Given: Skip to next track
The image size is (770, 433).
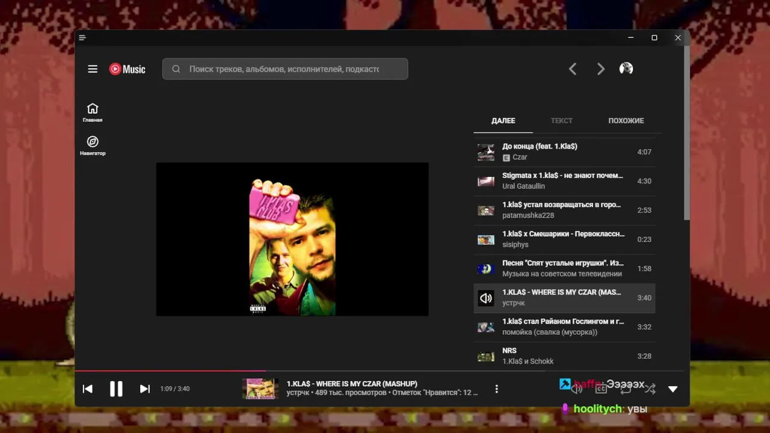Looking at the screenshot, I should tap(144, 389).
